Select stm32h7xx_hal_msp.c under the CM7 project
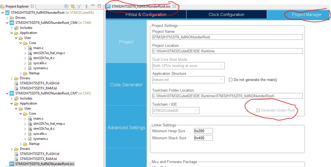 (x=49, y=124)
